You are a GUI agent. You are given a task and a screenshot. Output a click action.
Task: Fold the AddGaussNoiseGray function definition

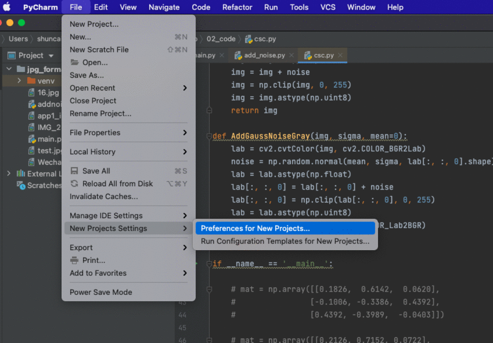click(x=209, y=136)
